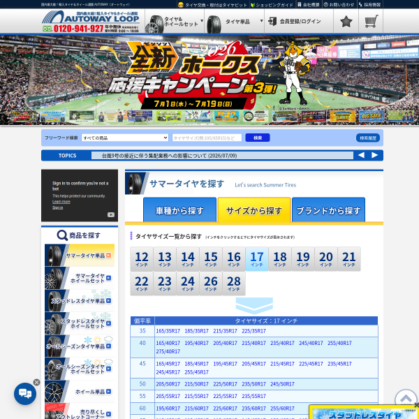Select the 15 インチ size tile
This screenshot has width=419, height=419.
(211, 259)
